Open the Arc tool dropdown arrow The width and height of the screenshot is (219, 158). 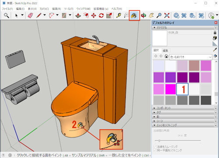tap(57, 15)
